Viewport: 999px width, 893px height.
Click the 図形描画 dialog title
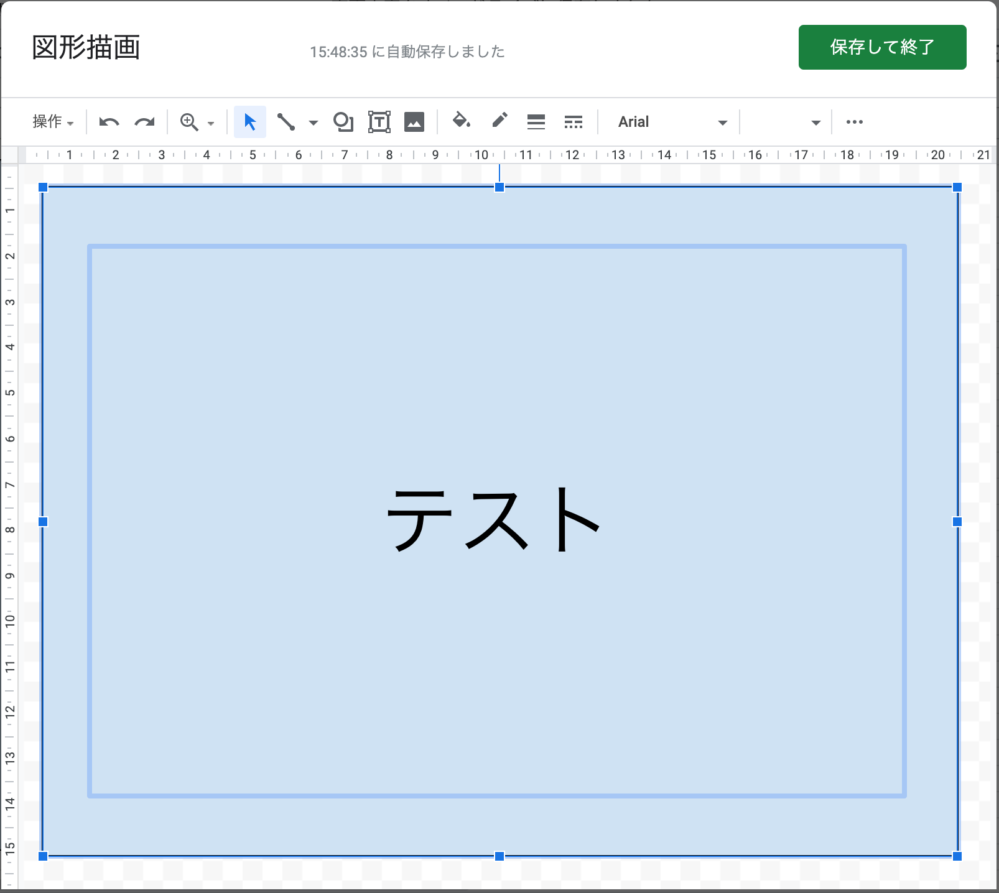86,48
